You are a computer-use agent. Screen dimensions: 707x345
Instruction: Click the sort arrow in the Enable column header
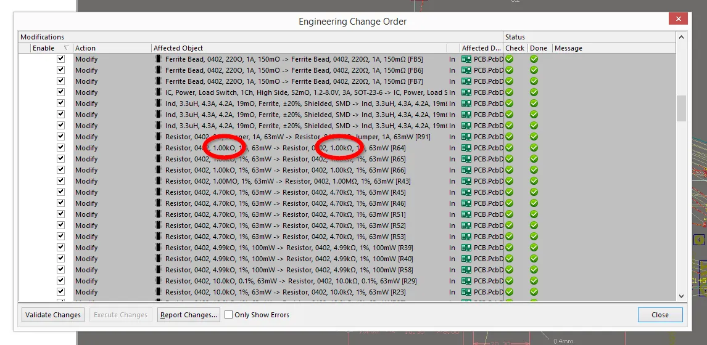[66, 48]
